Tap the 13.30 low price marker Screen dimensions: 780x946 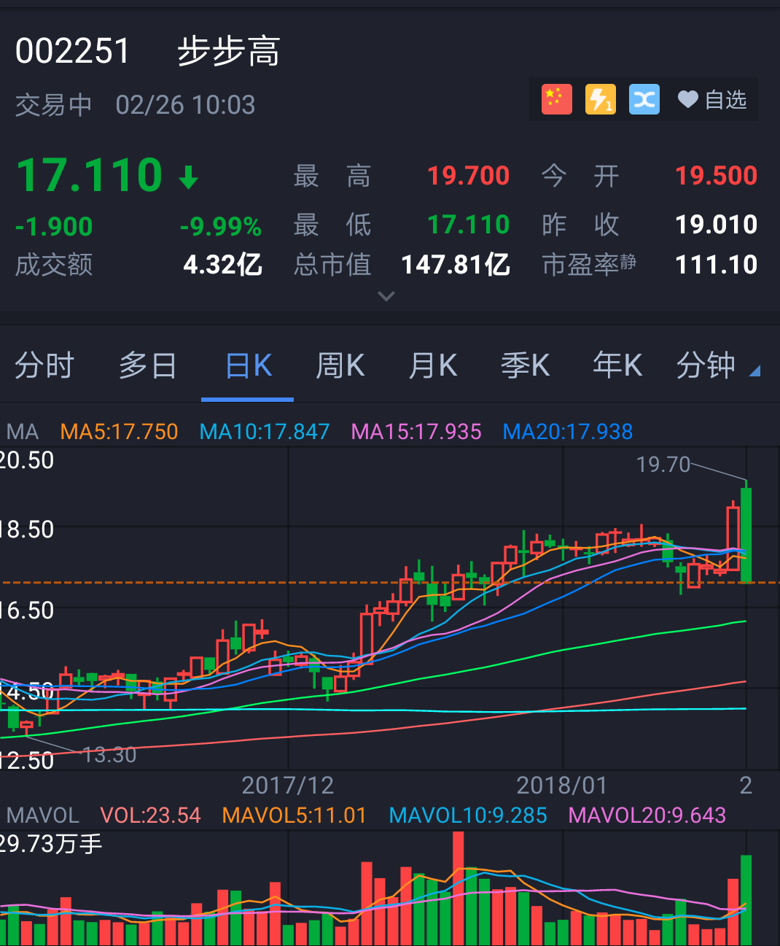(110, 755)
